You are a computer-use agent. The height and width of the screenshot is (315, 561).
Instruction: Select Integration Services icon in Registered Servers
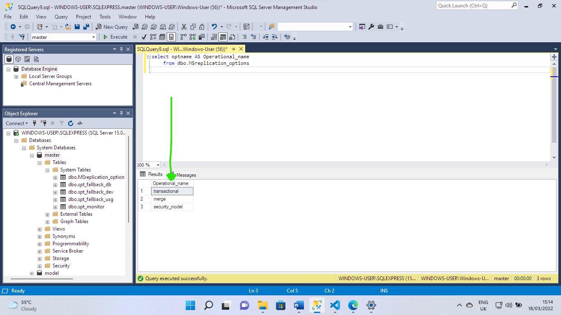(x=36, y=59)
